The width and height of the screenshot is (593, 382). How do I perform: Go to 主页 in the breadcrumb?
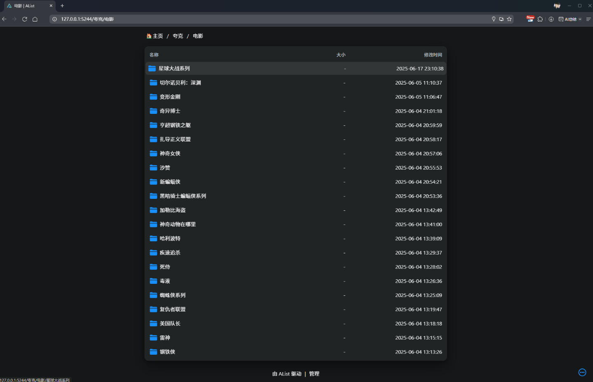(155, 36)
